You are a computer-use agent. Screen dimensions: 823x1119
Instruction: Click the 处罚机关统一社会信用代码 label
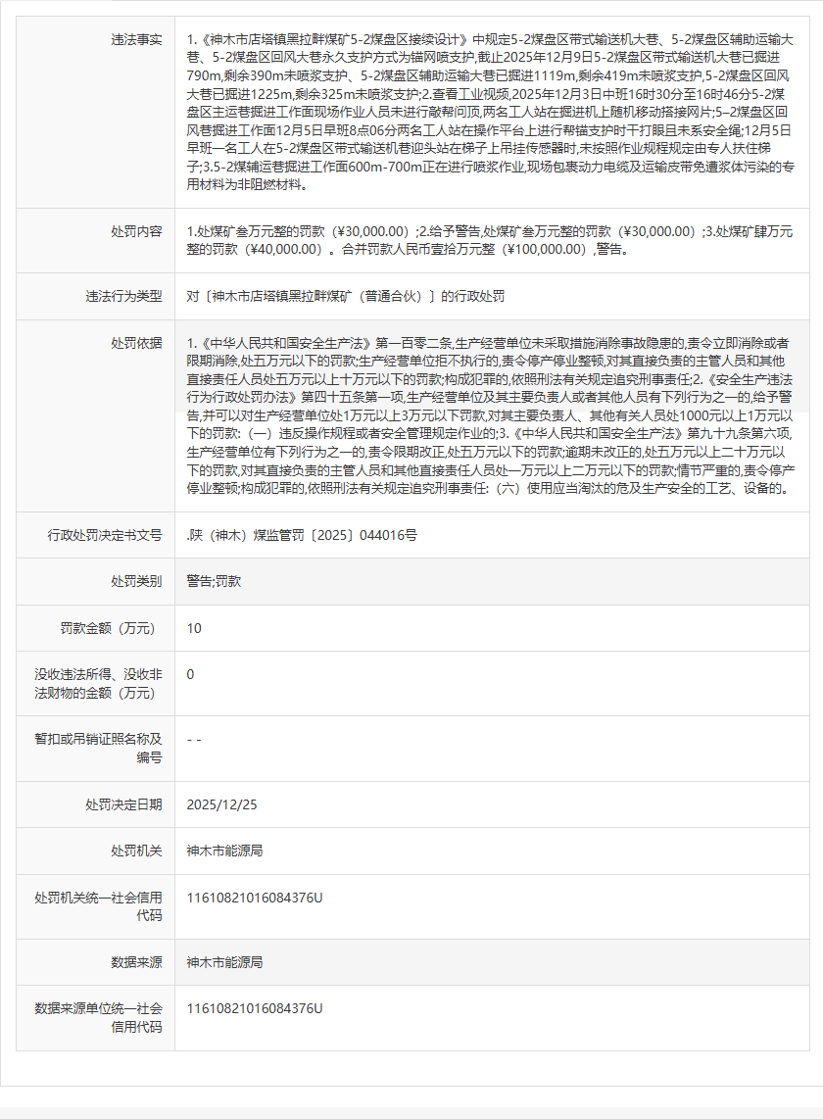pyautogui.click(x=99, y=906)
